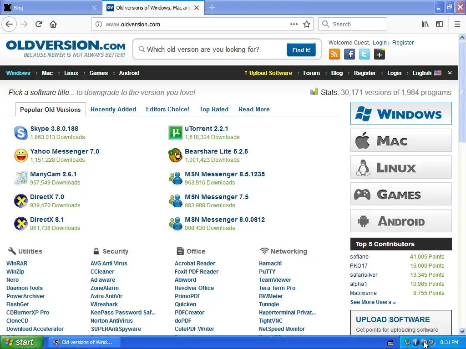Click the Find It! button
The width and height of the screenshot is (466, 349).
tap(301, 50)
